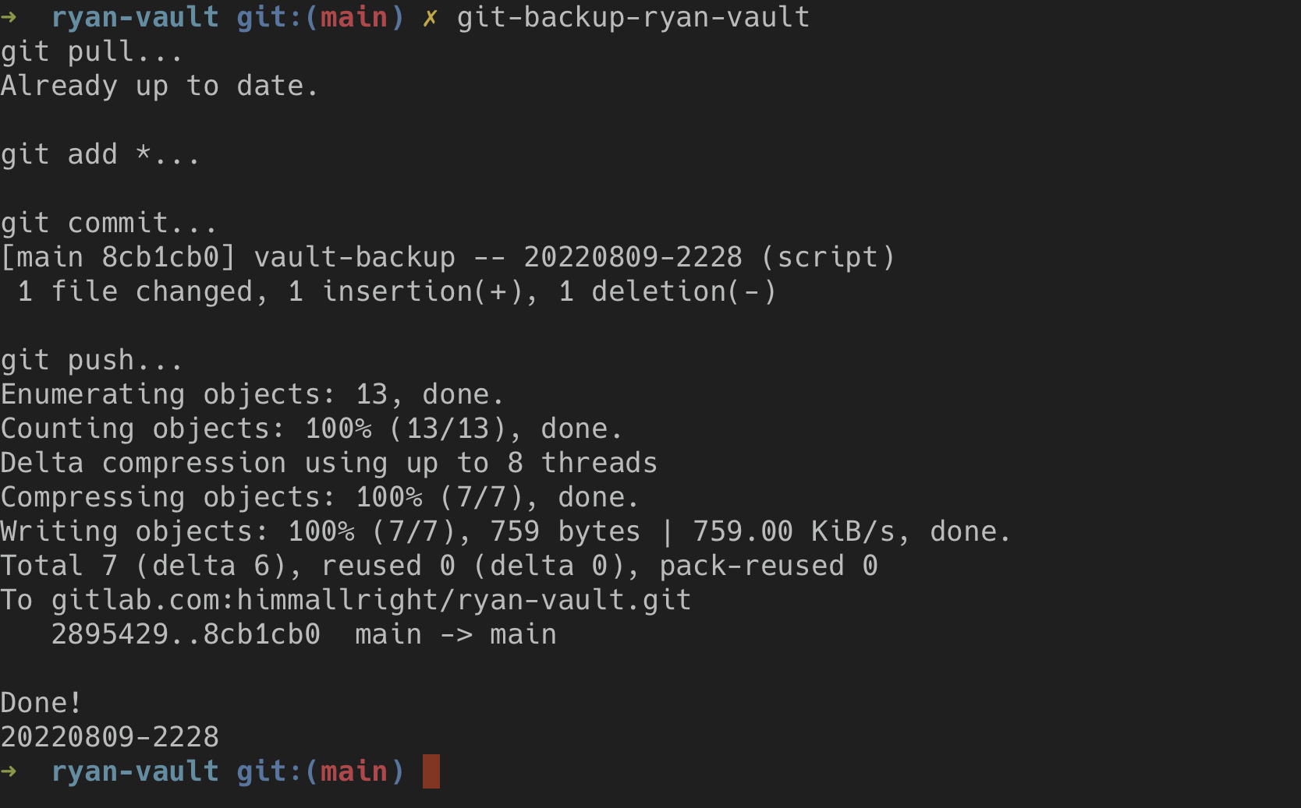Viewport: 1301px width, 808px height.
Task: Click "ryan-vault" directory name in the bottom prompt
Action: [135, 771]
